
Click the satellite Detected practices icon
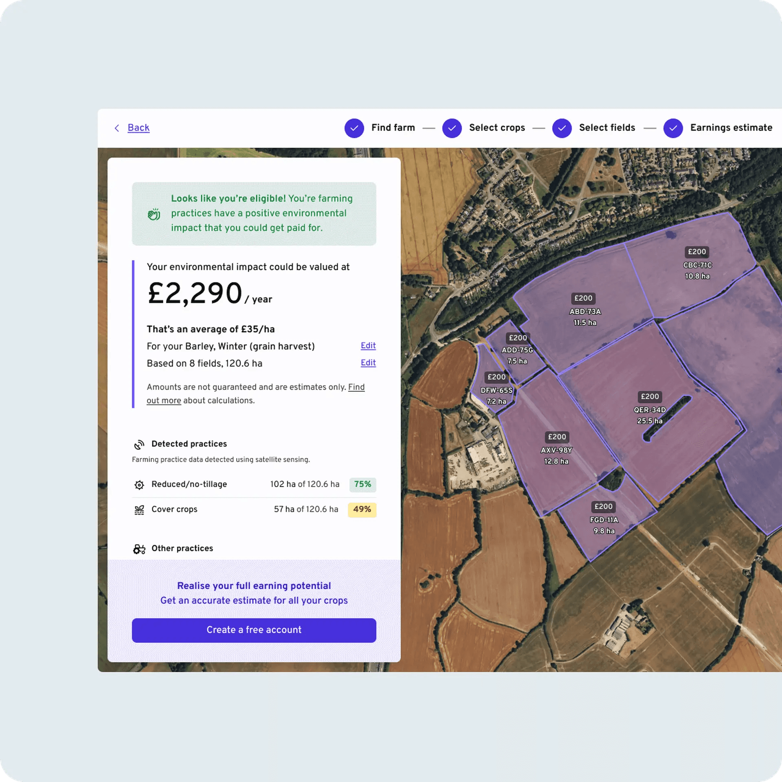[139, 444]
